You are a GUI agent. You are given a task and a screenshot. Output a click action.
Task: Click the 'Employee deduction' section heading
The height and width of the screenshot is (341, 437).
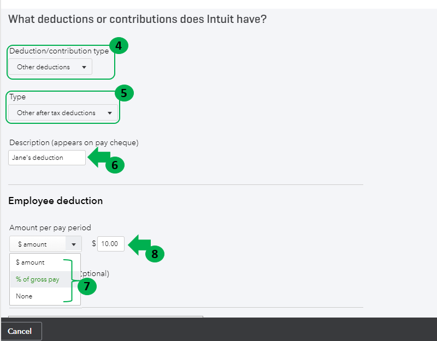click(56, 201)
